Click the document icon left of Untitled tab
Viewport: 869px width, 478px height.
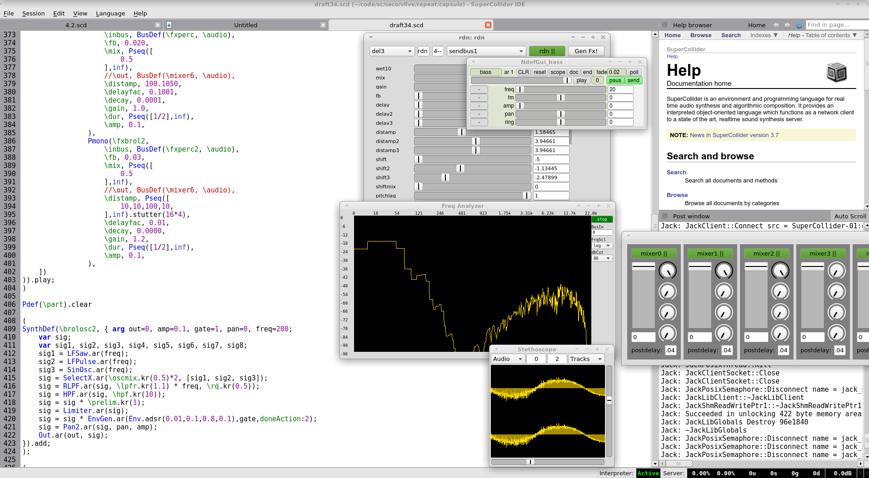[x=169, y=25]
